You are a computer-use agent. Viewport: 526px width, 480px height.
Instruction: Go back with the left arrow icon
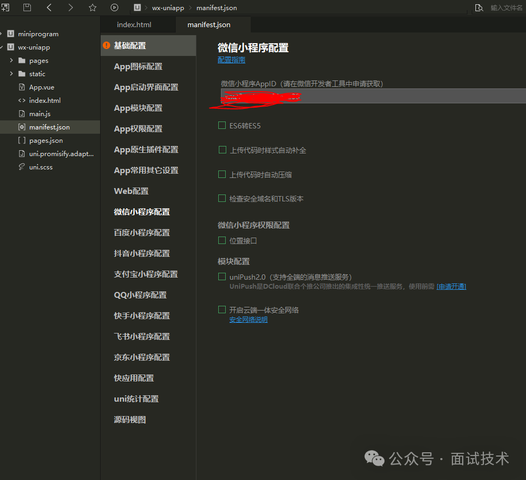coord(49,7)
